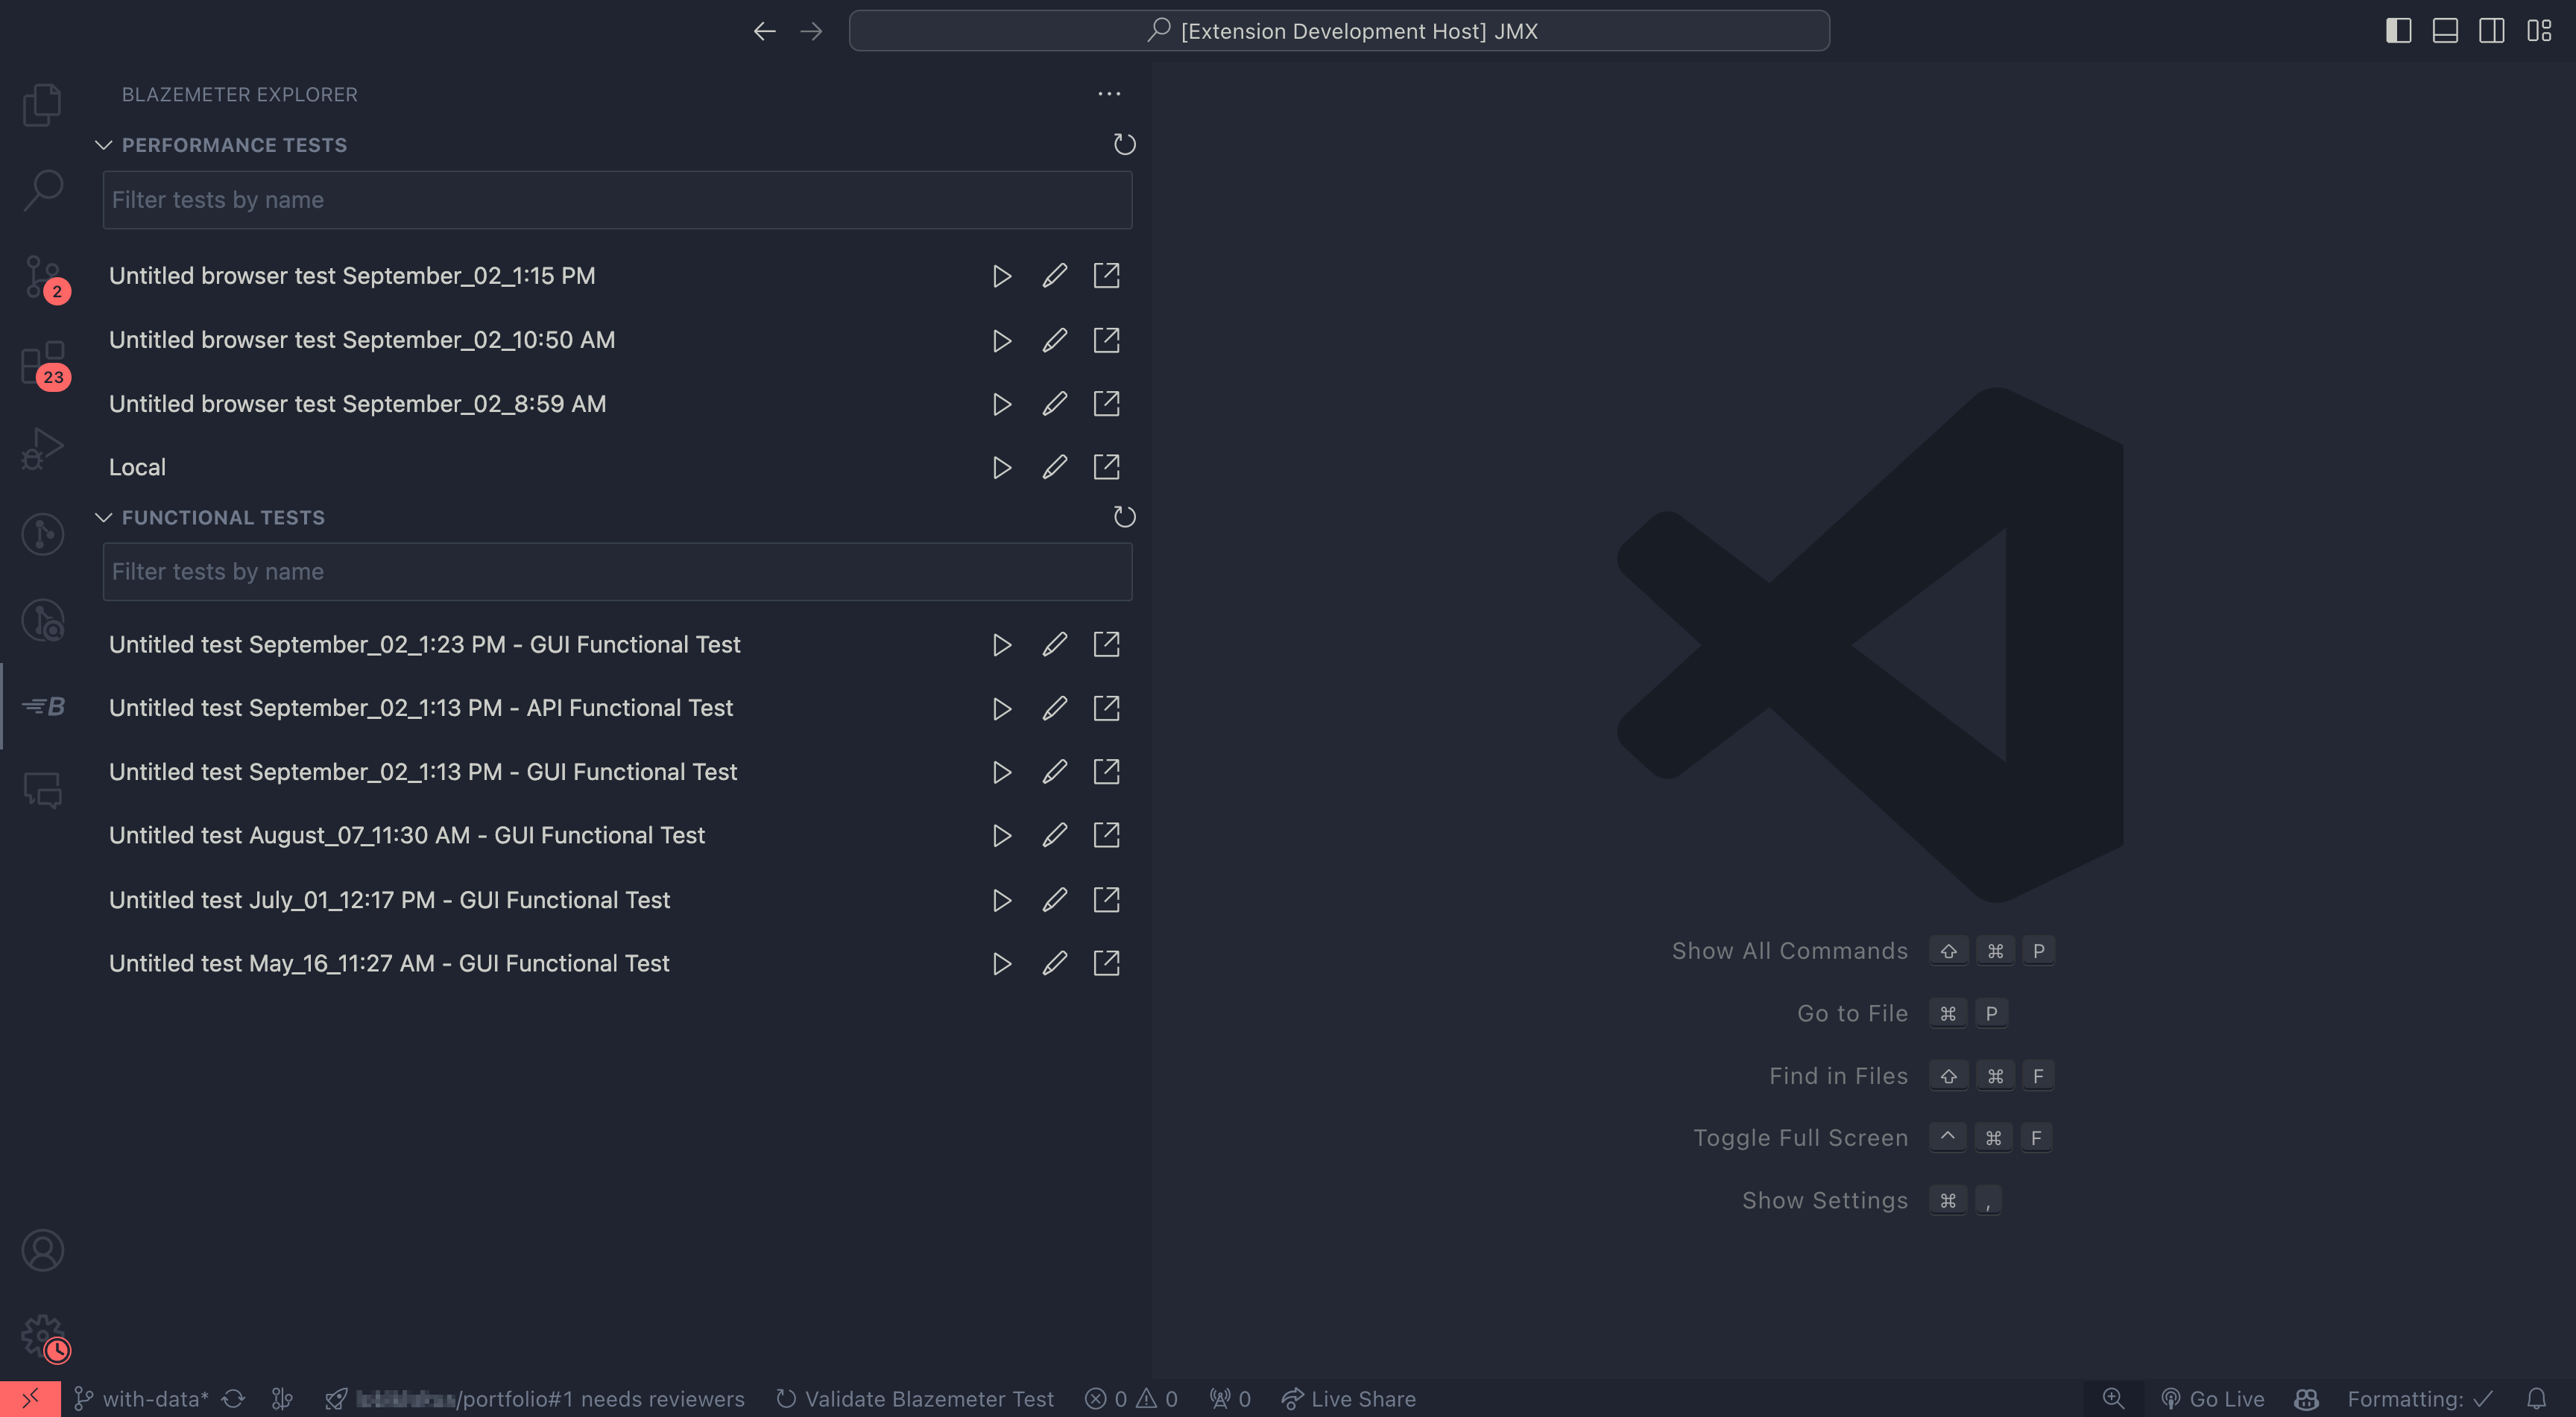Run the May_16_11:27 AM GUI Functional Test
The height and width of the screenshot is (1417, 2576).
click(x=1001, y=963)
